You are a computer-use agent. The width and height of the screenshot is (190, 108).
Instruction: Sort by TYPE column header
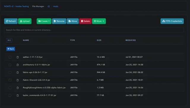[x=72, y=40]
